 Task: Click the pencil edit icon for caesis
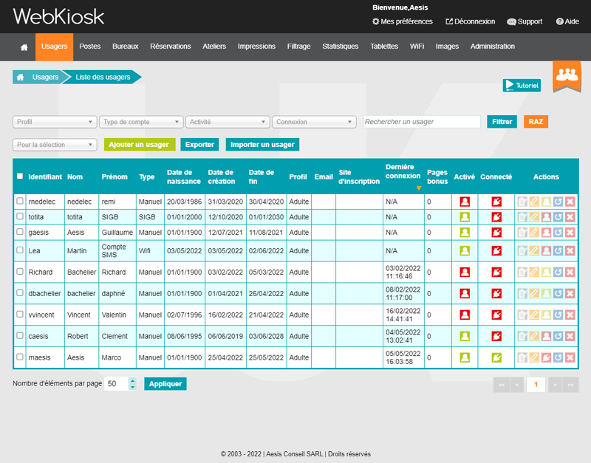coord(534,336)
